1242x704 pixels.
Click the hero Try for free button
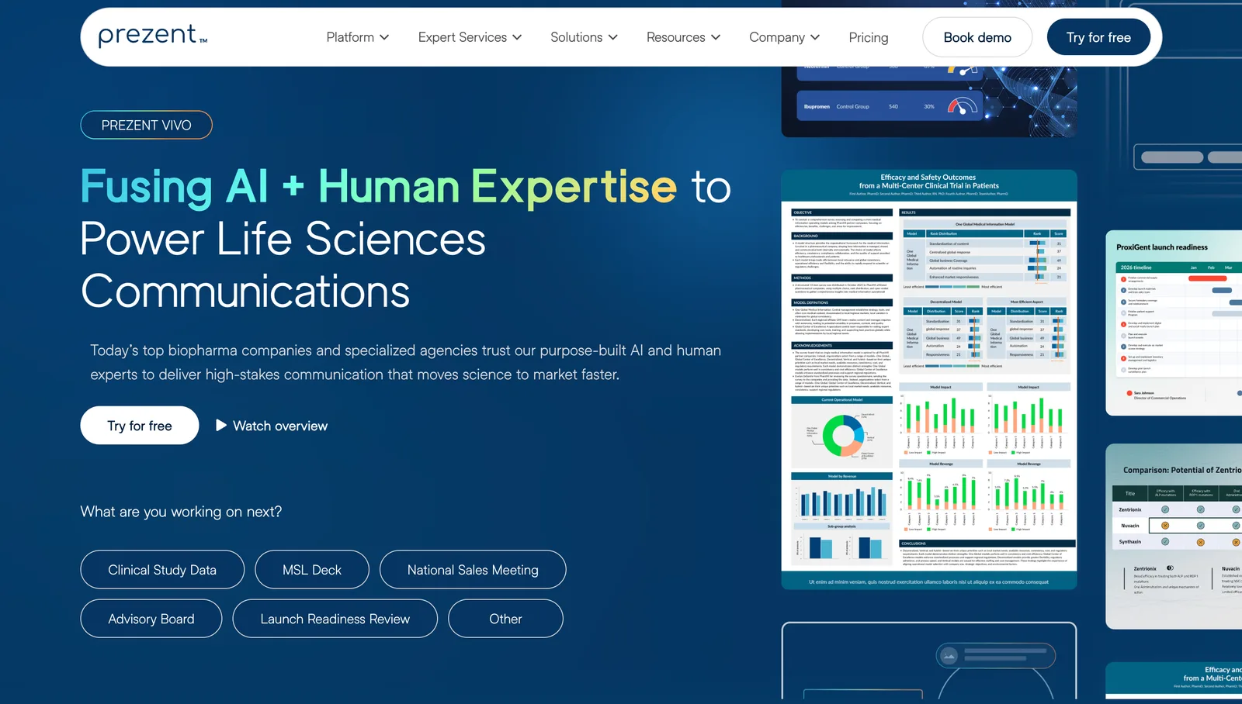click(x=140, y=426)
